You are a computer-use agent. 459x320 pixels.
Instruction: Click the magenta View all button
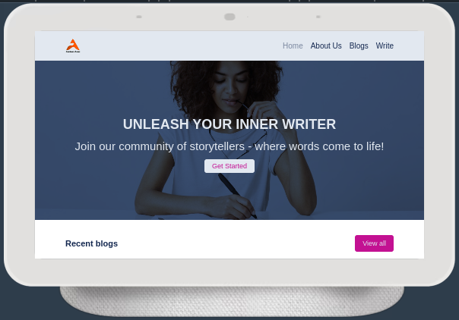[374, 243]
